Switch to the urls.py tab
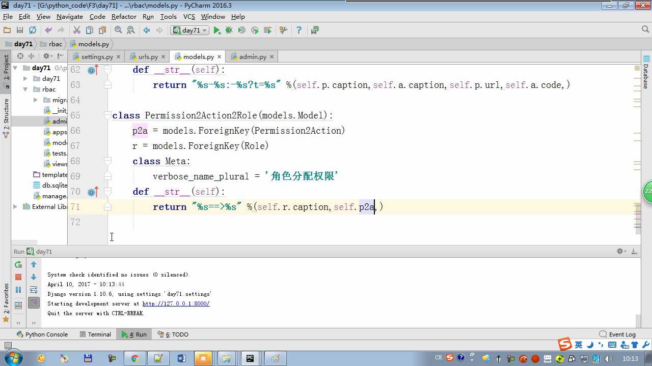 click(x=148, y=57)
